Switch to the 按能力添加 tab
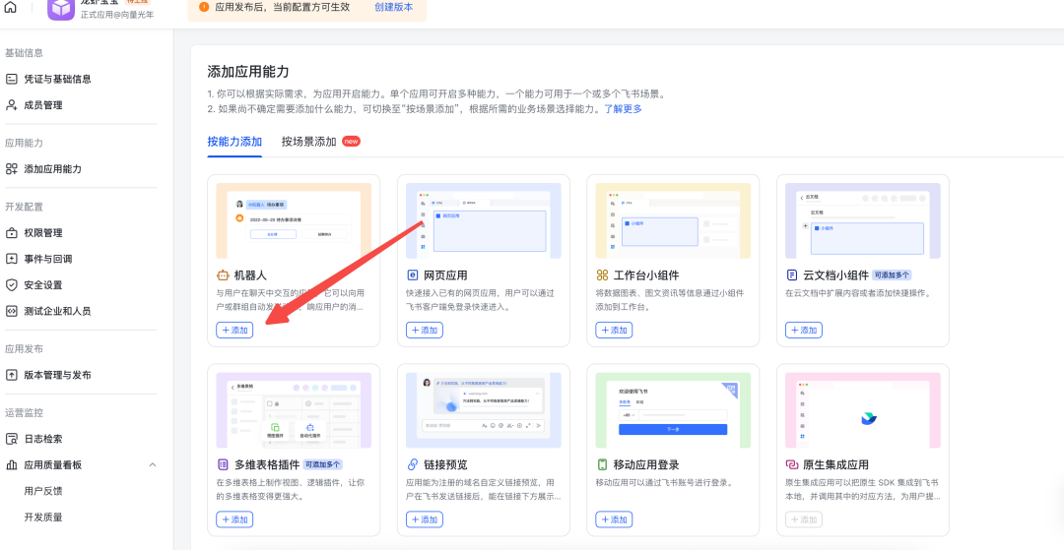 point(234,142)
